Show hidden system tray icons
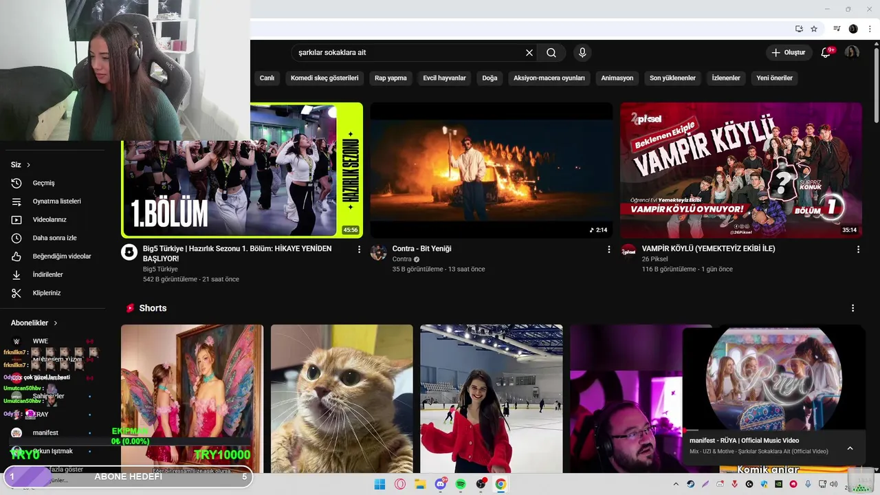The image size is (880, 495). coord(676,484)
